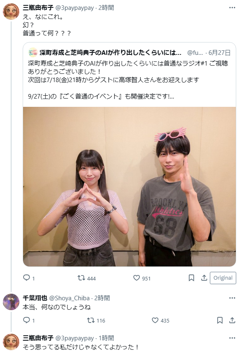
Task: Open 千葉翔也's profile avatar
Action: (11, 302)
